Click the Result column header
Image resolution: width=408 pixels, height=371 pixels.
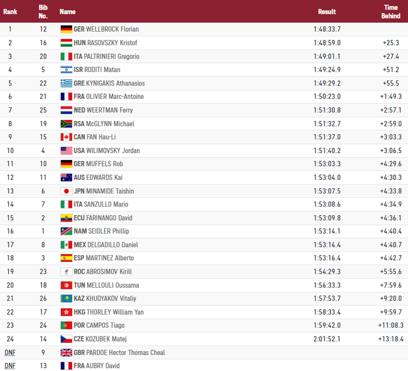pos(326,11)
